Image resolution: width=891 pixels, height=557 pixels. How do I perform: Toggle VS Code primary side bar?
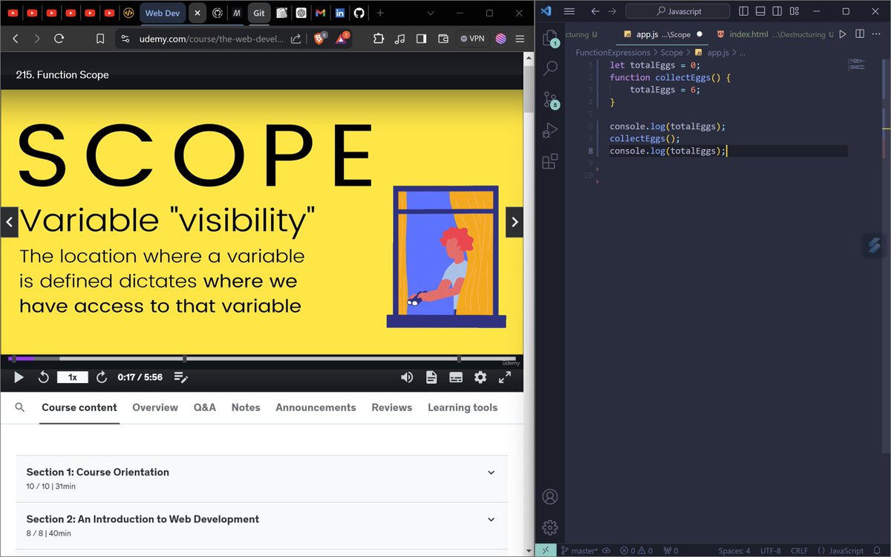(744, 12)
